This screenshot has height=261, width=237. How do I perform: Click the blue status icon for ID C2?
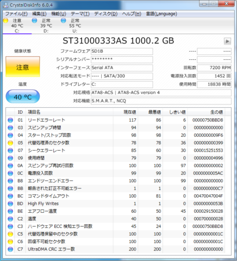click(10, 219)
